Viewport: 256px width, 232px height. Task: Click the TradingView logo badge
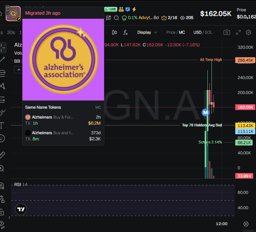21,209
